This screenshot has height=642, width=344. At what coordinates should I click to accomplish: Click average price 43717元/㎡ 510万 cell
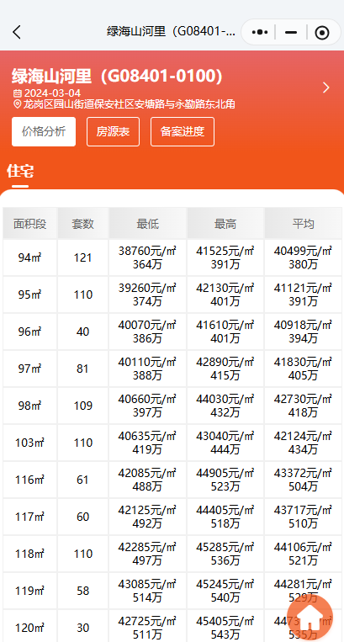click(303, 517)
